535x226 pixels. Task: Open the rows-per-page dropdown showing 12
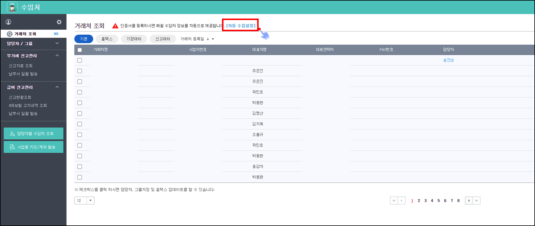coord(90,201)
